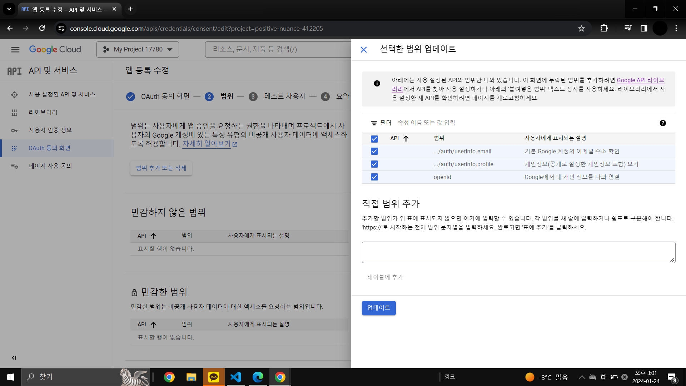The width and height of the screenshot is (686, 386).
Task: Toggle the openid scope checkbox
Action: tap(374, 177)
